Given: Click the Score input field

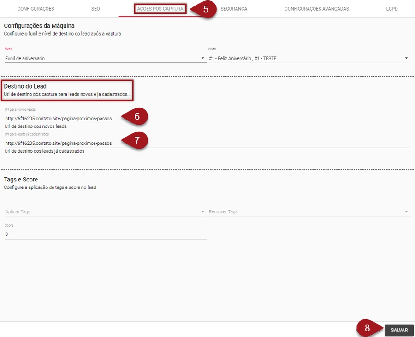Looking at the screenshot, I should 105,234.
